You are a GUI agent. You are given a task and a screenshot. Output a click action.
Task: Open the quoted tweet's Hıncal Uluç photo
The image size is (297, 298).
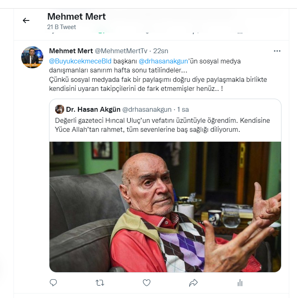click(x=165, y=207)
